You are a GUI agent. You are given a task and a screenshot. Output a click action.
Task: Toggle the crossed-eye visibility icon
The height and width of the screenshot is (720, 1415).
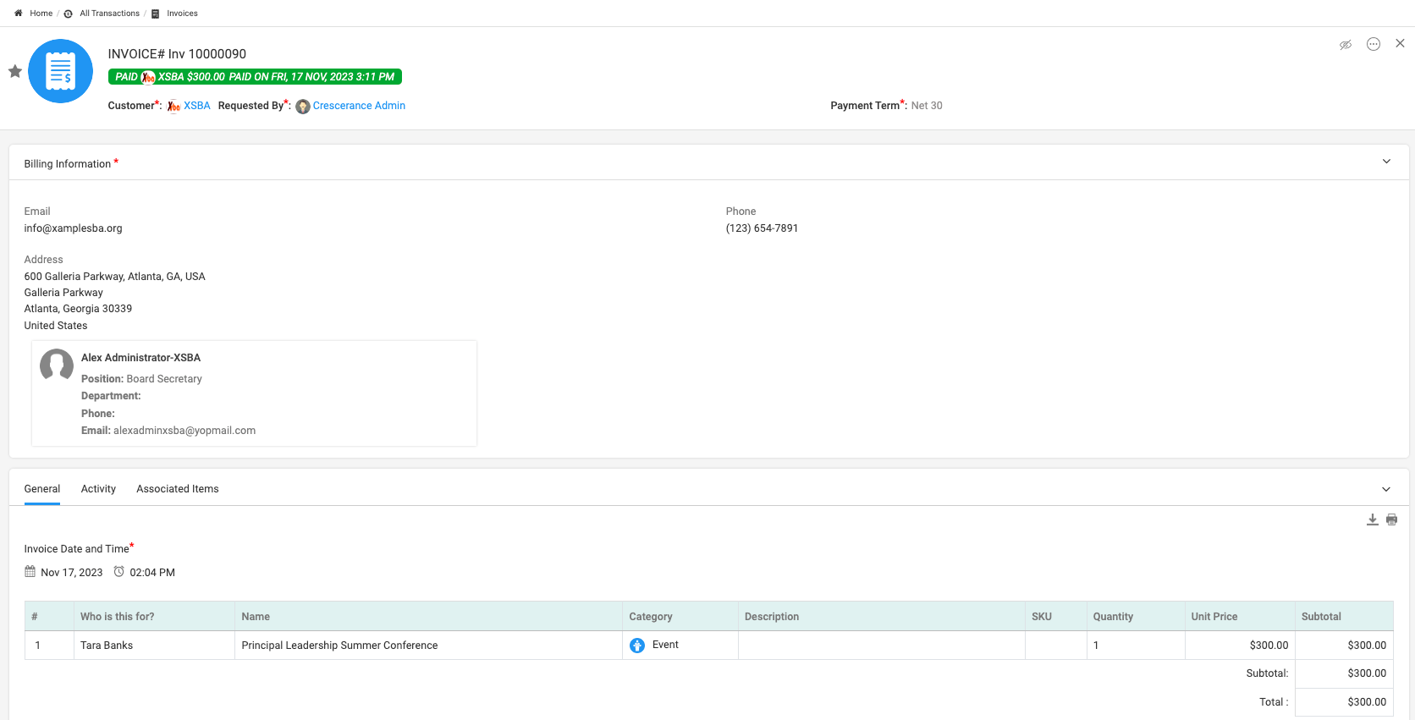tap(1346, 45)
